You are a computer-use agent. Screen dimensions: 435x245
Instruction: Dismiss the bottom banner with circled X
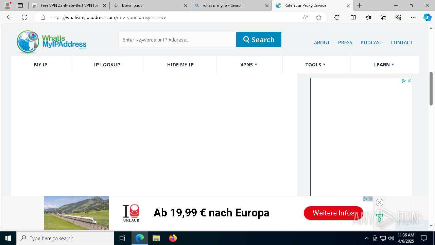click(x=380, y=202)
